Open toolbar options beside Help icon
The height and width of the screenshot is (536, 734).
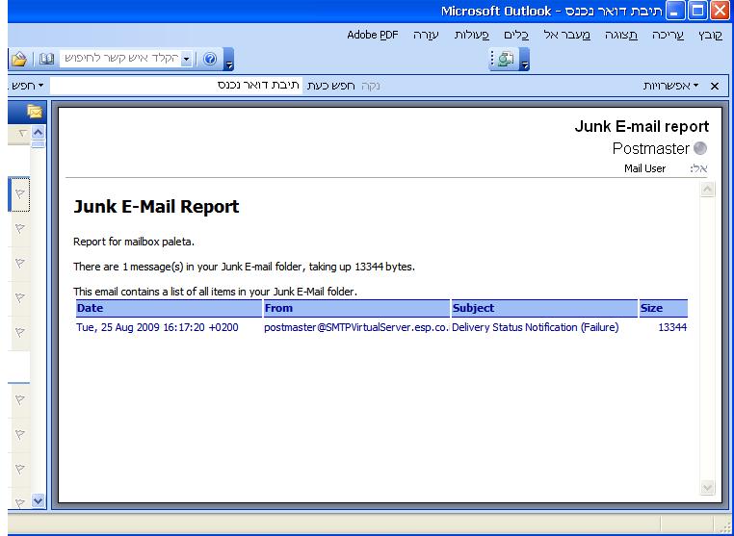(229, 60)
